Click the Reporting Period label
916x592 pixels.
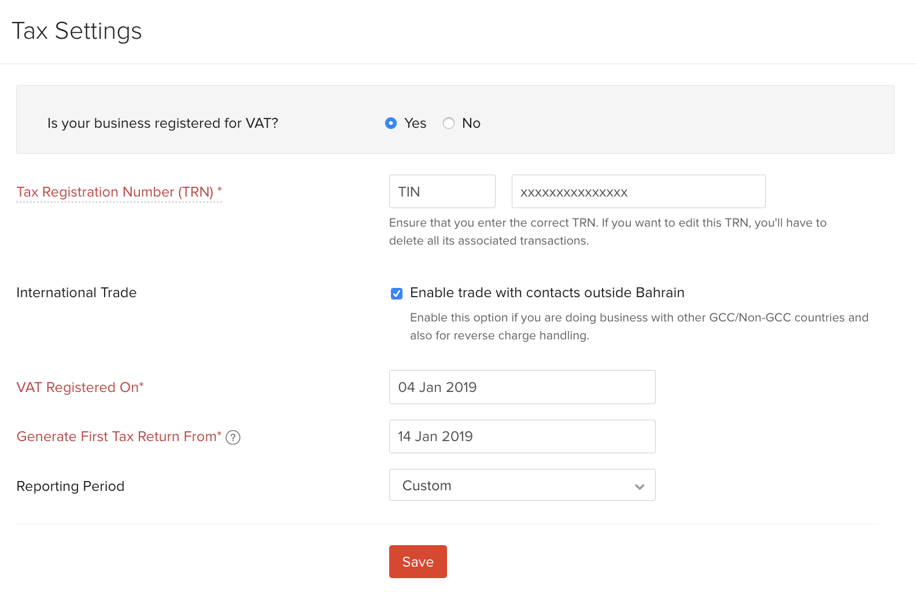71,486
